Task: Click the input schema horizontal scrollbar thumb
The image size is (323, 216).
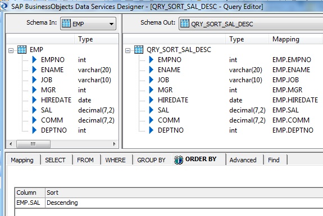Action: 33,144
